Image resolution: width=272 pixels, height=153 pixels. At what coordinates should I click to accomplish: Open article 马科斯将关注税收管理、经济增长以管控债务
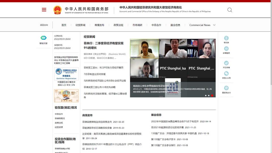(105, 95)
